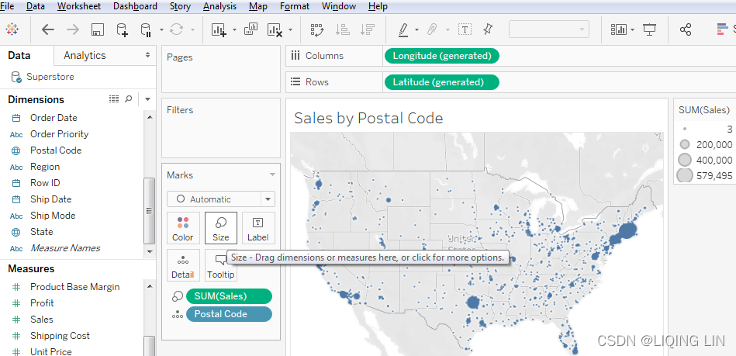Click the Group members paperclip icon
The width and height of the screenshot is (736, 356).
click(432, 30)
